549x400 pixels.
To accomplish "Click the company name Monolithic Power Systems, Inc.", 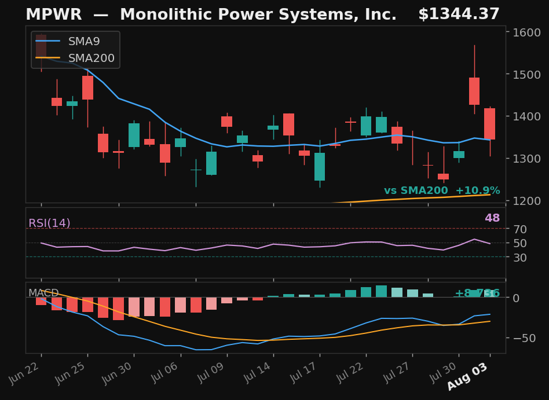I will (x=258, y=14).
